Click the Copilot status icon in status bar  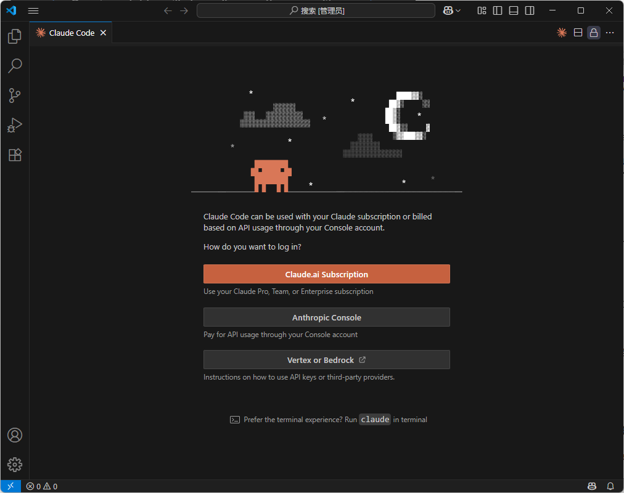tap(592, 486)
